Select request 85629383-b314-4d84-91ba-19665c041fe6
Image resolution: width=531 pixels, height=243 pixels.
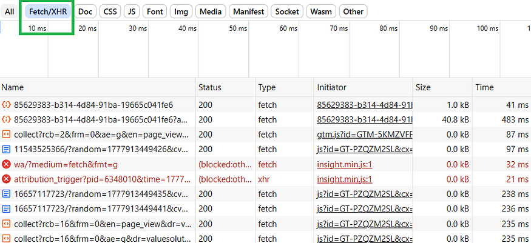[x=93, y=105]
